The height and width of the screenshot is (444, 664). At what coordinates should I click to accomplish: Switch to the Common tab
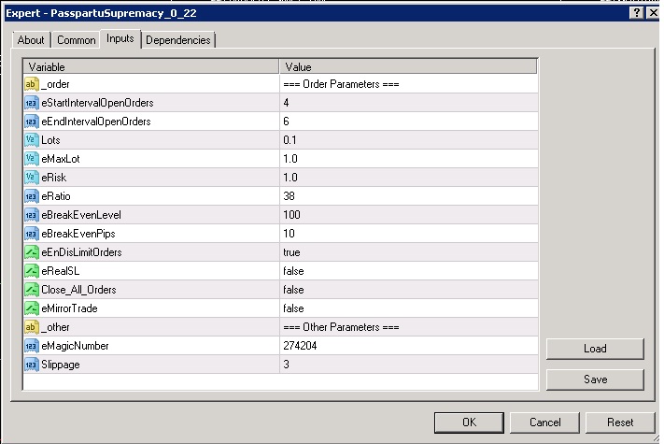pos(77,40)
